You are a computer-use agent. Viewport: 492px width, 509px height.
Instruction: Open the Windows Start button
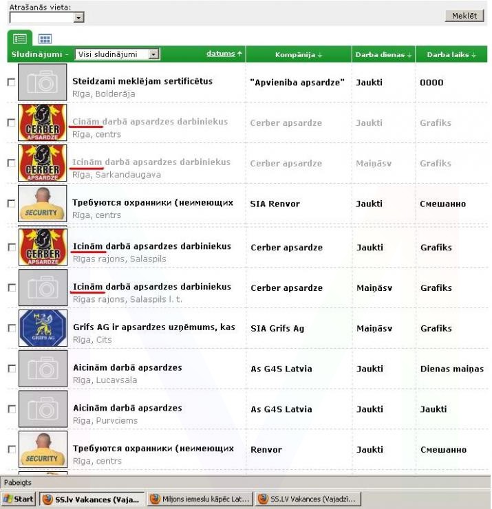pyautogui.click(x=19, y=499)
